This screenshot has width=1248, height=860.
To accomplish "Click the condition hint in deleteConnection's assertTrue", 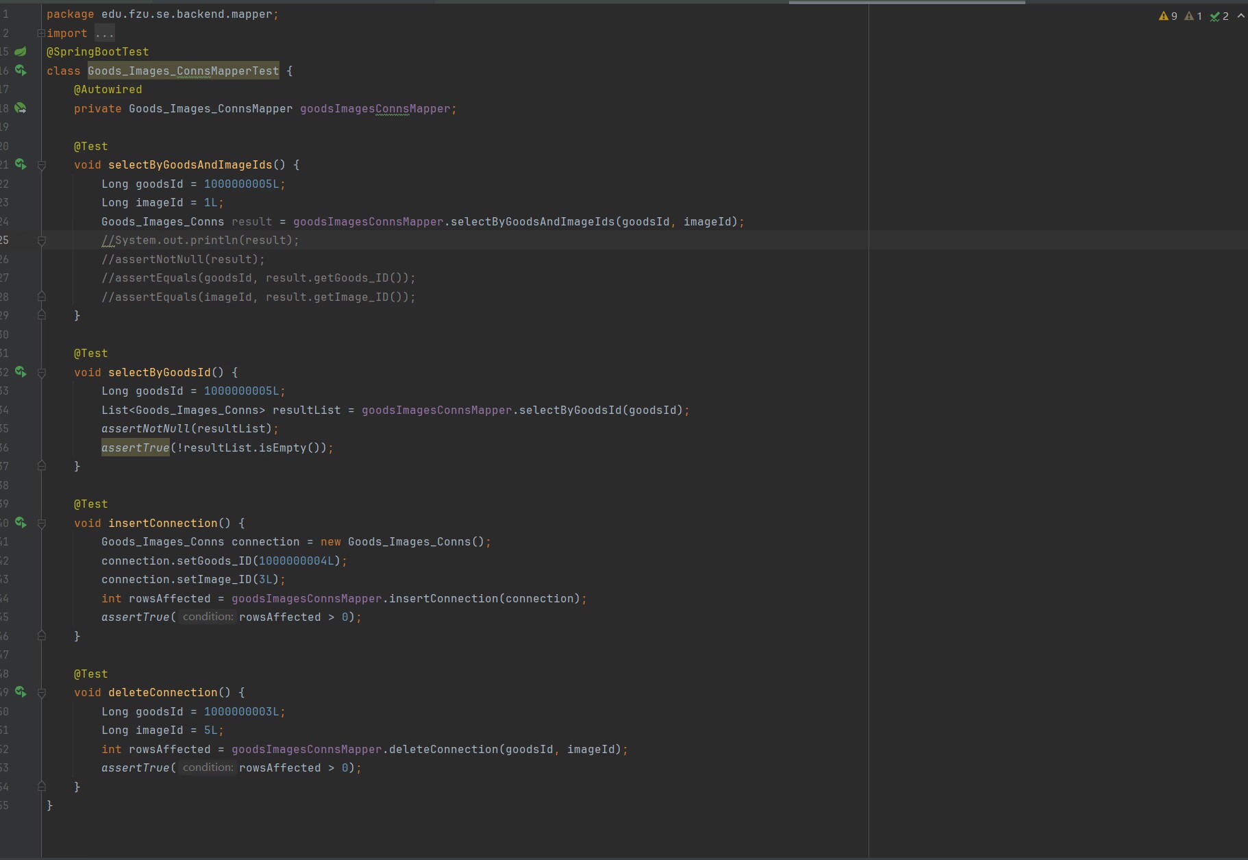I will [208, 767].
